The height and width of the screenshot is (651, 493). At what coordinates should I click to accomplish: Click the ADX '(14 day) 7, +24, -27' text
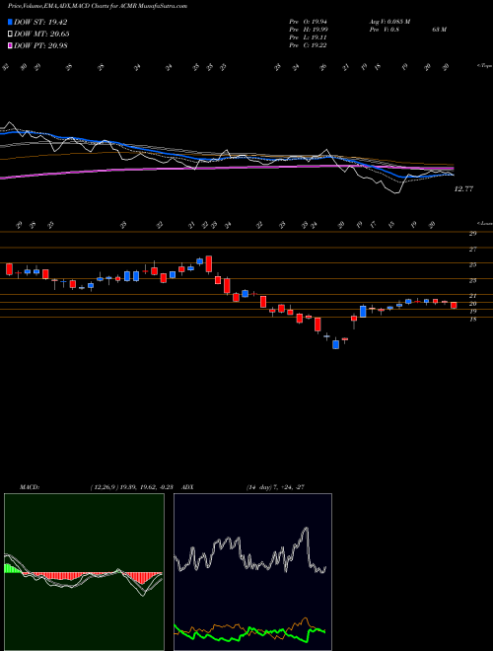click(x=275, y=487)
